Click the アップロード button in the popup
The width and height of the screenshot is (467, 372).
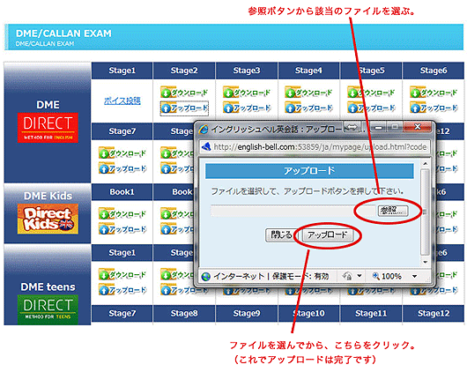[328, 235]
